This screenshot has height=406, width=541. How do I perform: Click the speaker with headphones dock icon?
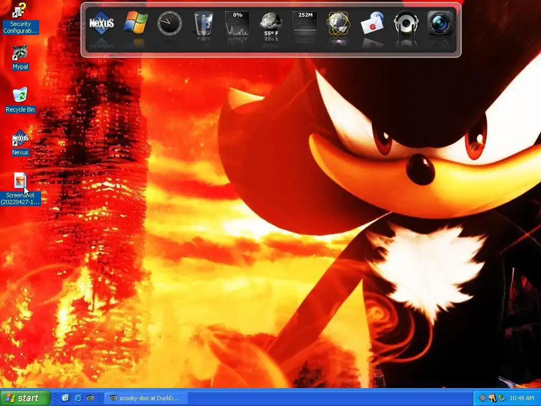pos(406,23)
